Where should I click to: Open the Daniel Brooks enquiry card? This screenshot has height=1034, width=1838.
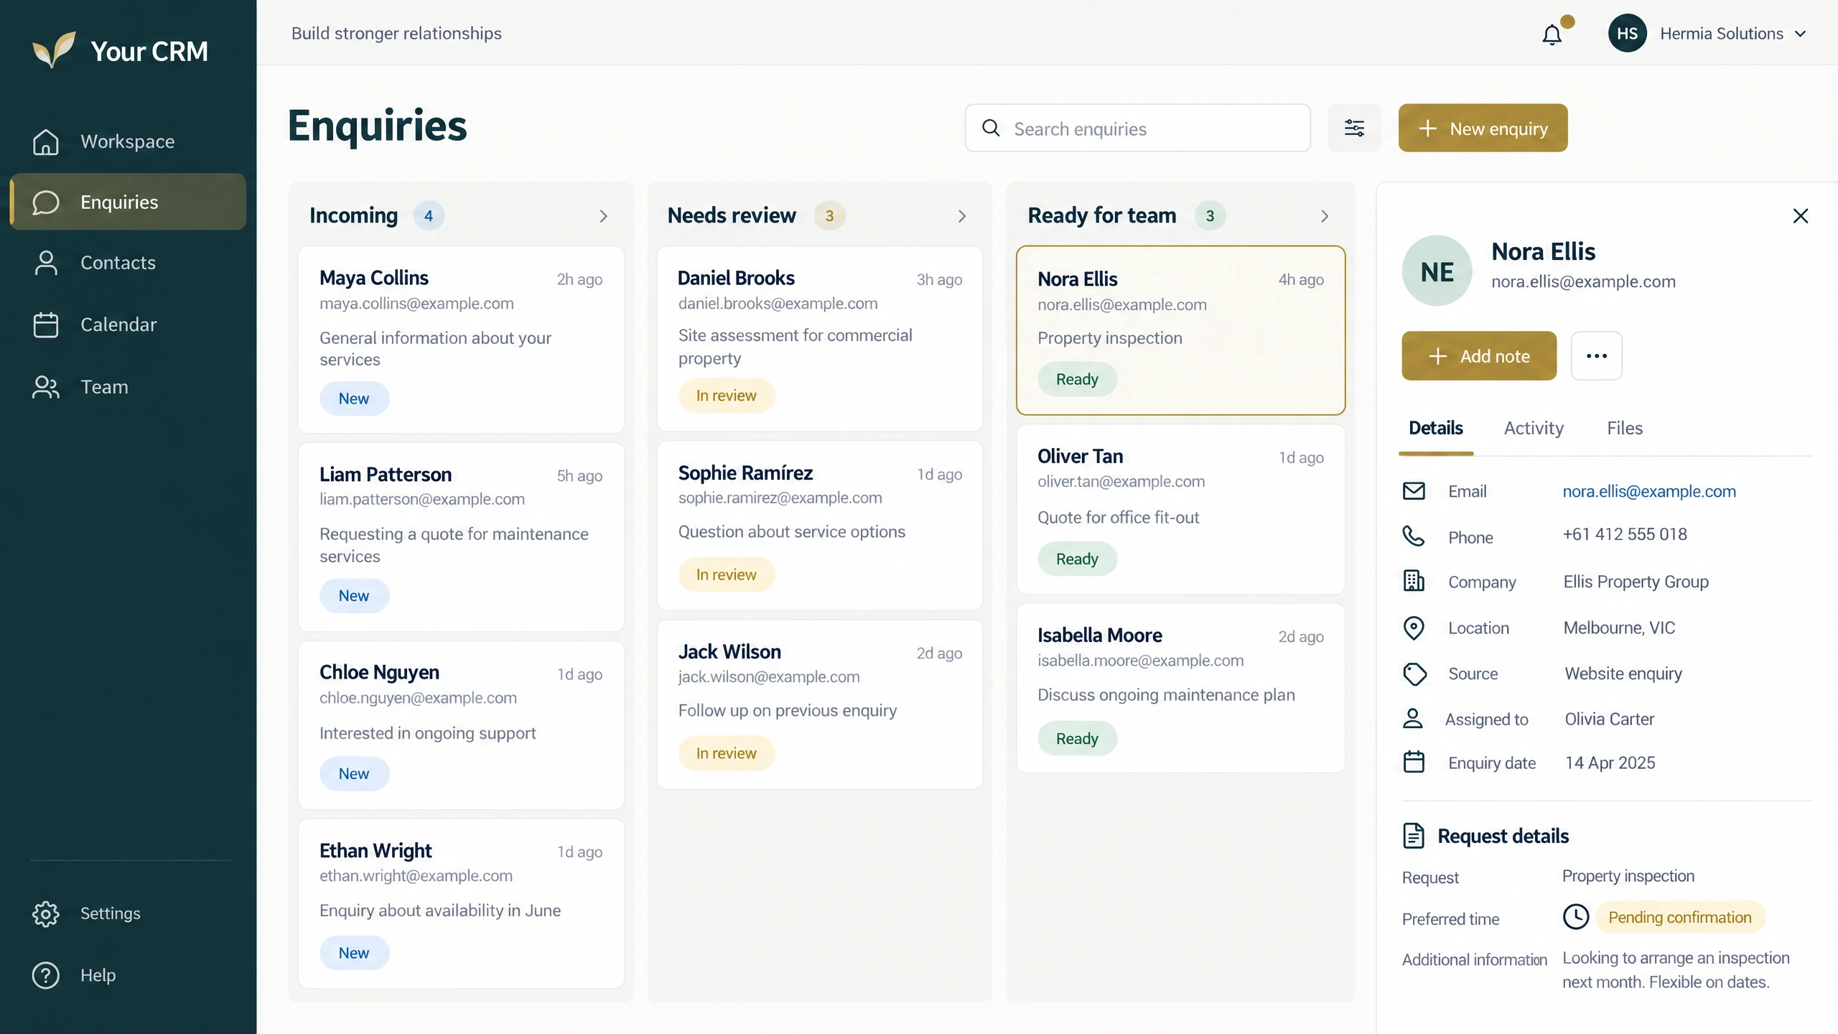tap(819, 339)
